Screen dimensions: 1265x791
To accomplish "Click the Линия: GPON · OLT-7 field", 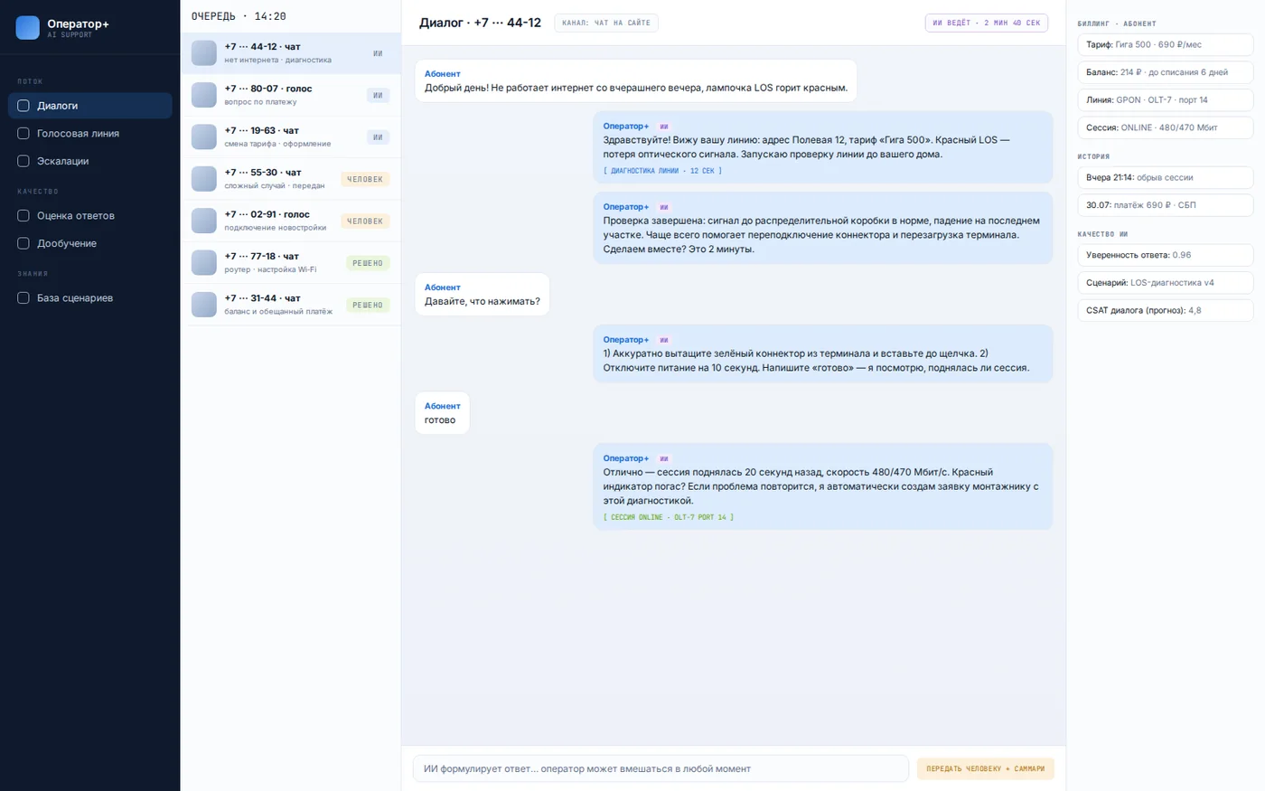I will [1166, 99].
